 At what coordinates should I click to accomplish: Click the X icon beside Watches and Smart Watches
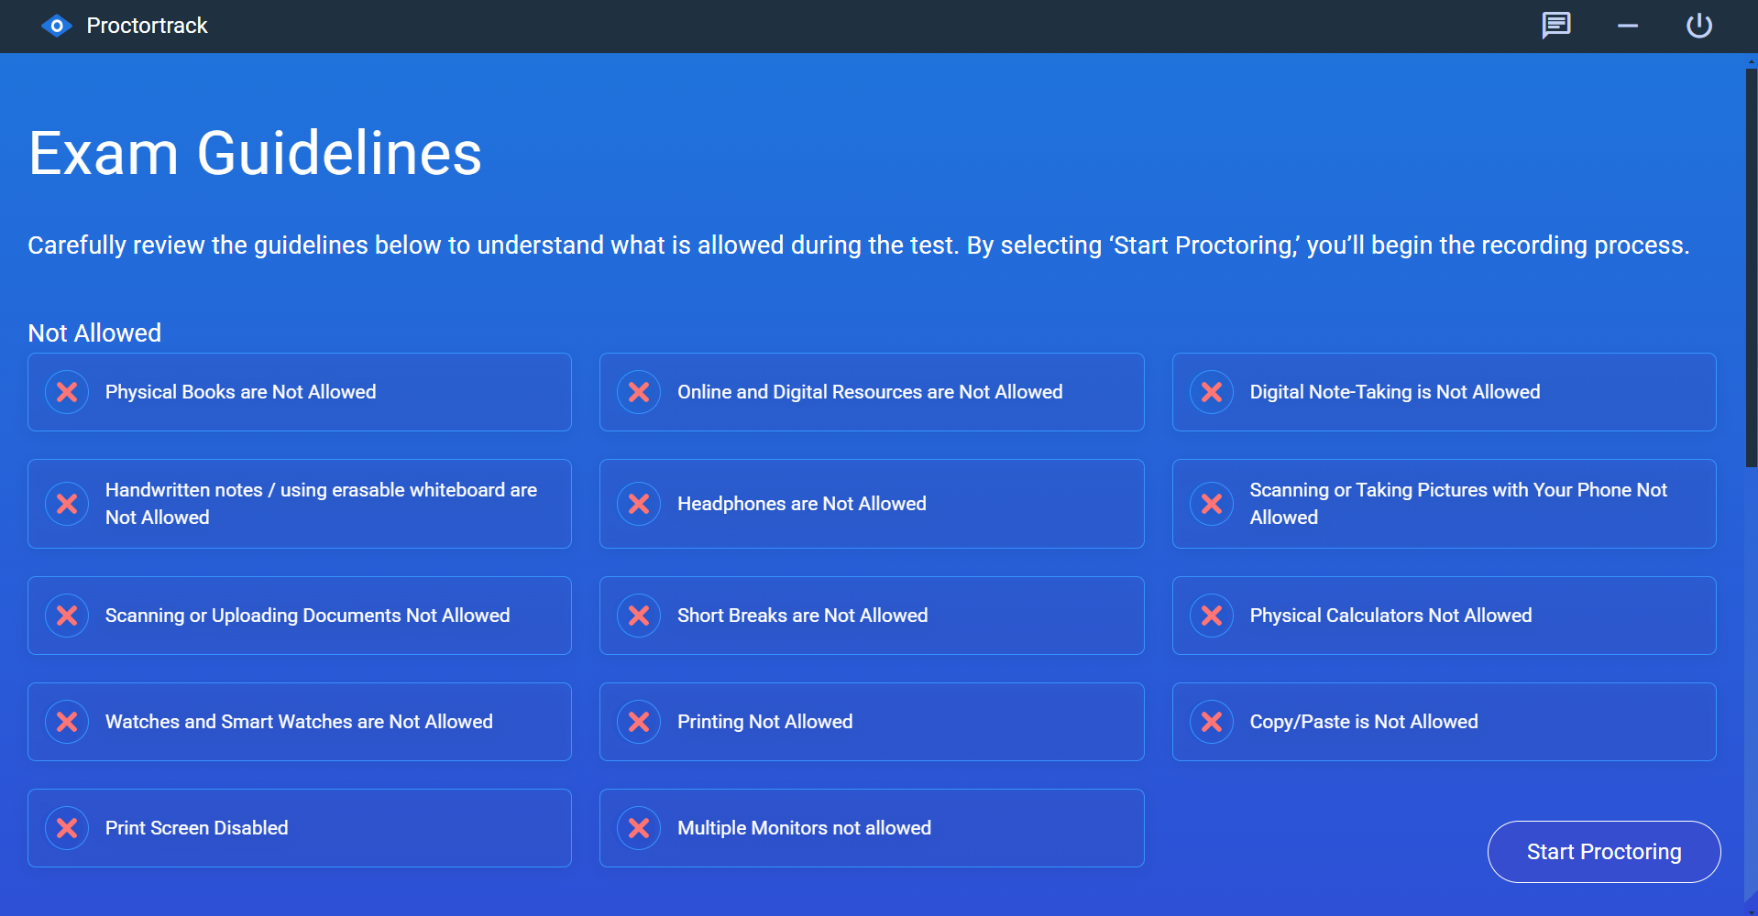(67, 722)
